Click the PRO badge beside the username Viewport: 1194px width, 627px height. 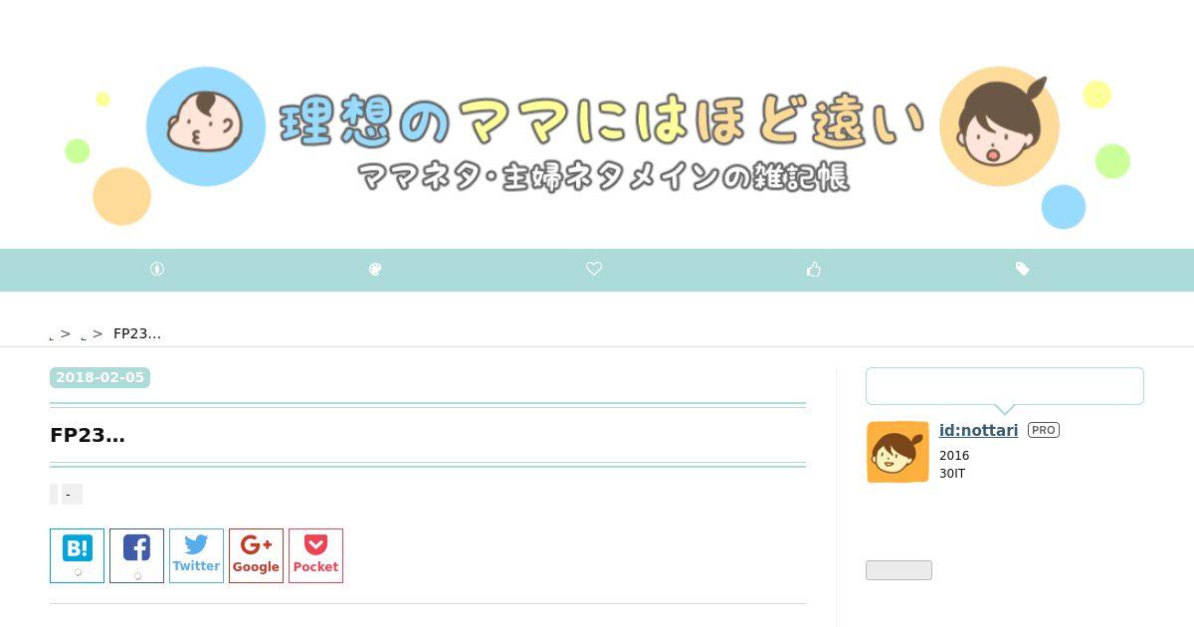click(1043, 430)
